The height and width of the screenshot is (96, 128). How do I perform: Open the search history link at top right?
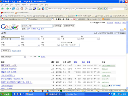[x=110, y=22]
